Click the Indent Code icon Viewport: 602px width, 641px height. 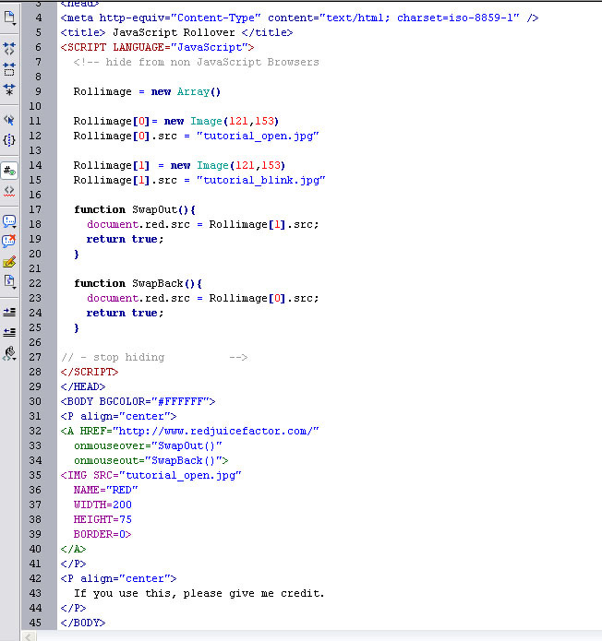(x=9, y=313)
